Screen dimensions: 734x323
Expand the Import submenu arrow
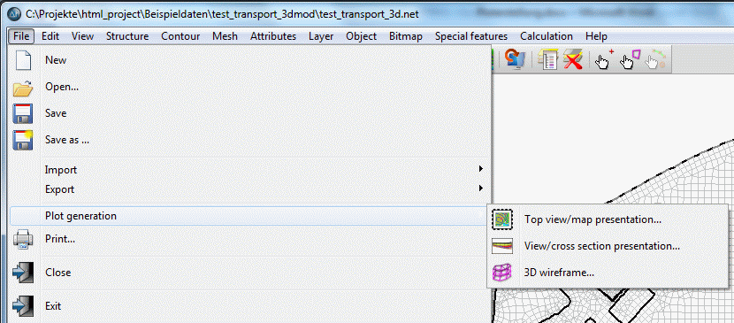pyautogui.click(x=481, y=168)
